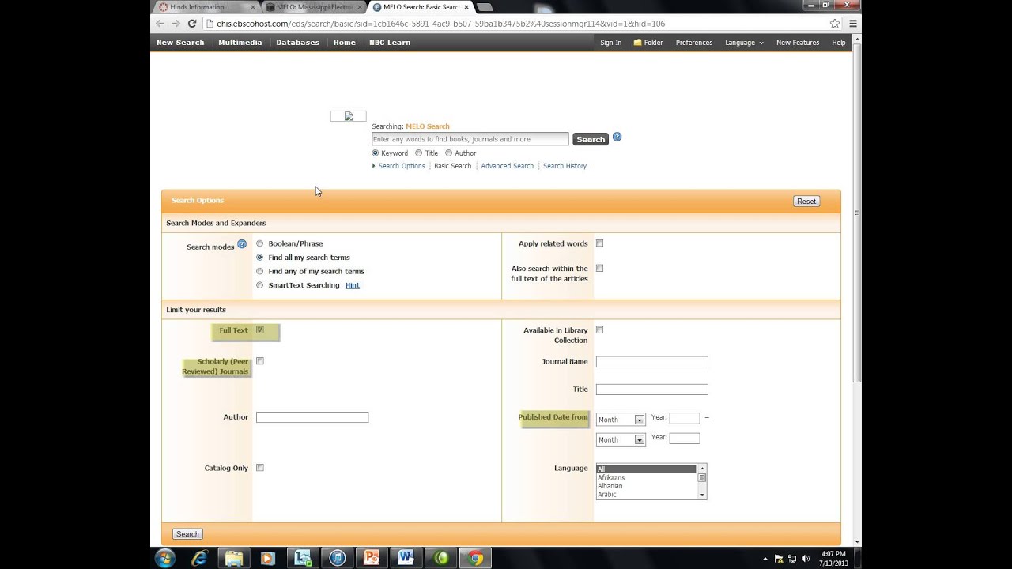Go to Home in the top menu
Screen dimensions: 1012x569
tap(344, 43)
